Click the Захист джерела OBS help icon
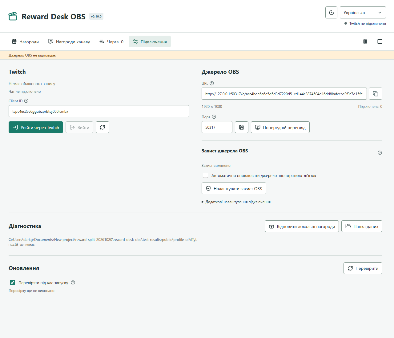Screen dimensions: 394x338 coord(380,153)
